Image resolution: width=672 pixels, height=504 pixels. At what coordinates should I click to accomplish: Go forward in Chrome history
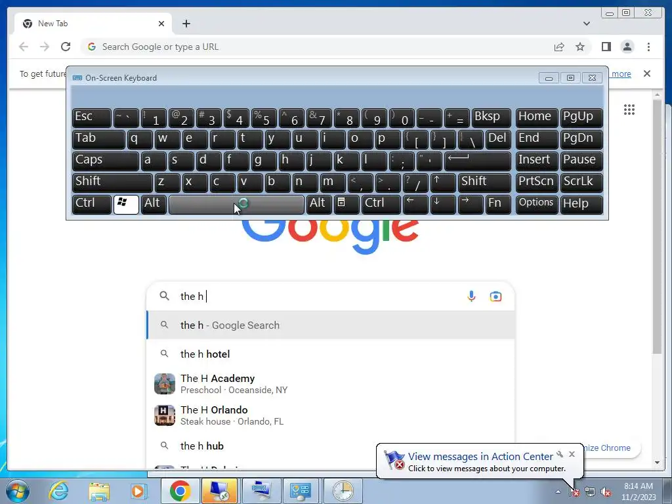point(45,47)
